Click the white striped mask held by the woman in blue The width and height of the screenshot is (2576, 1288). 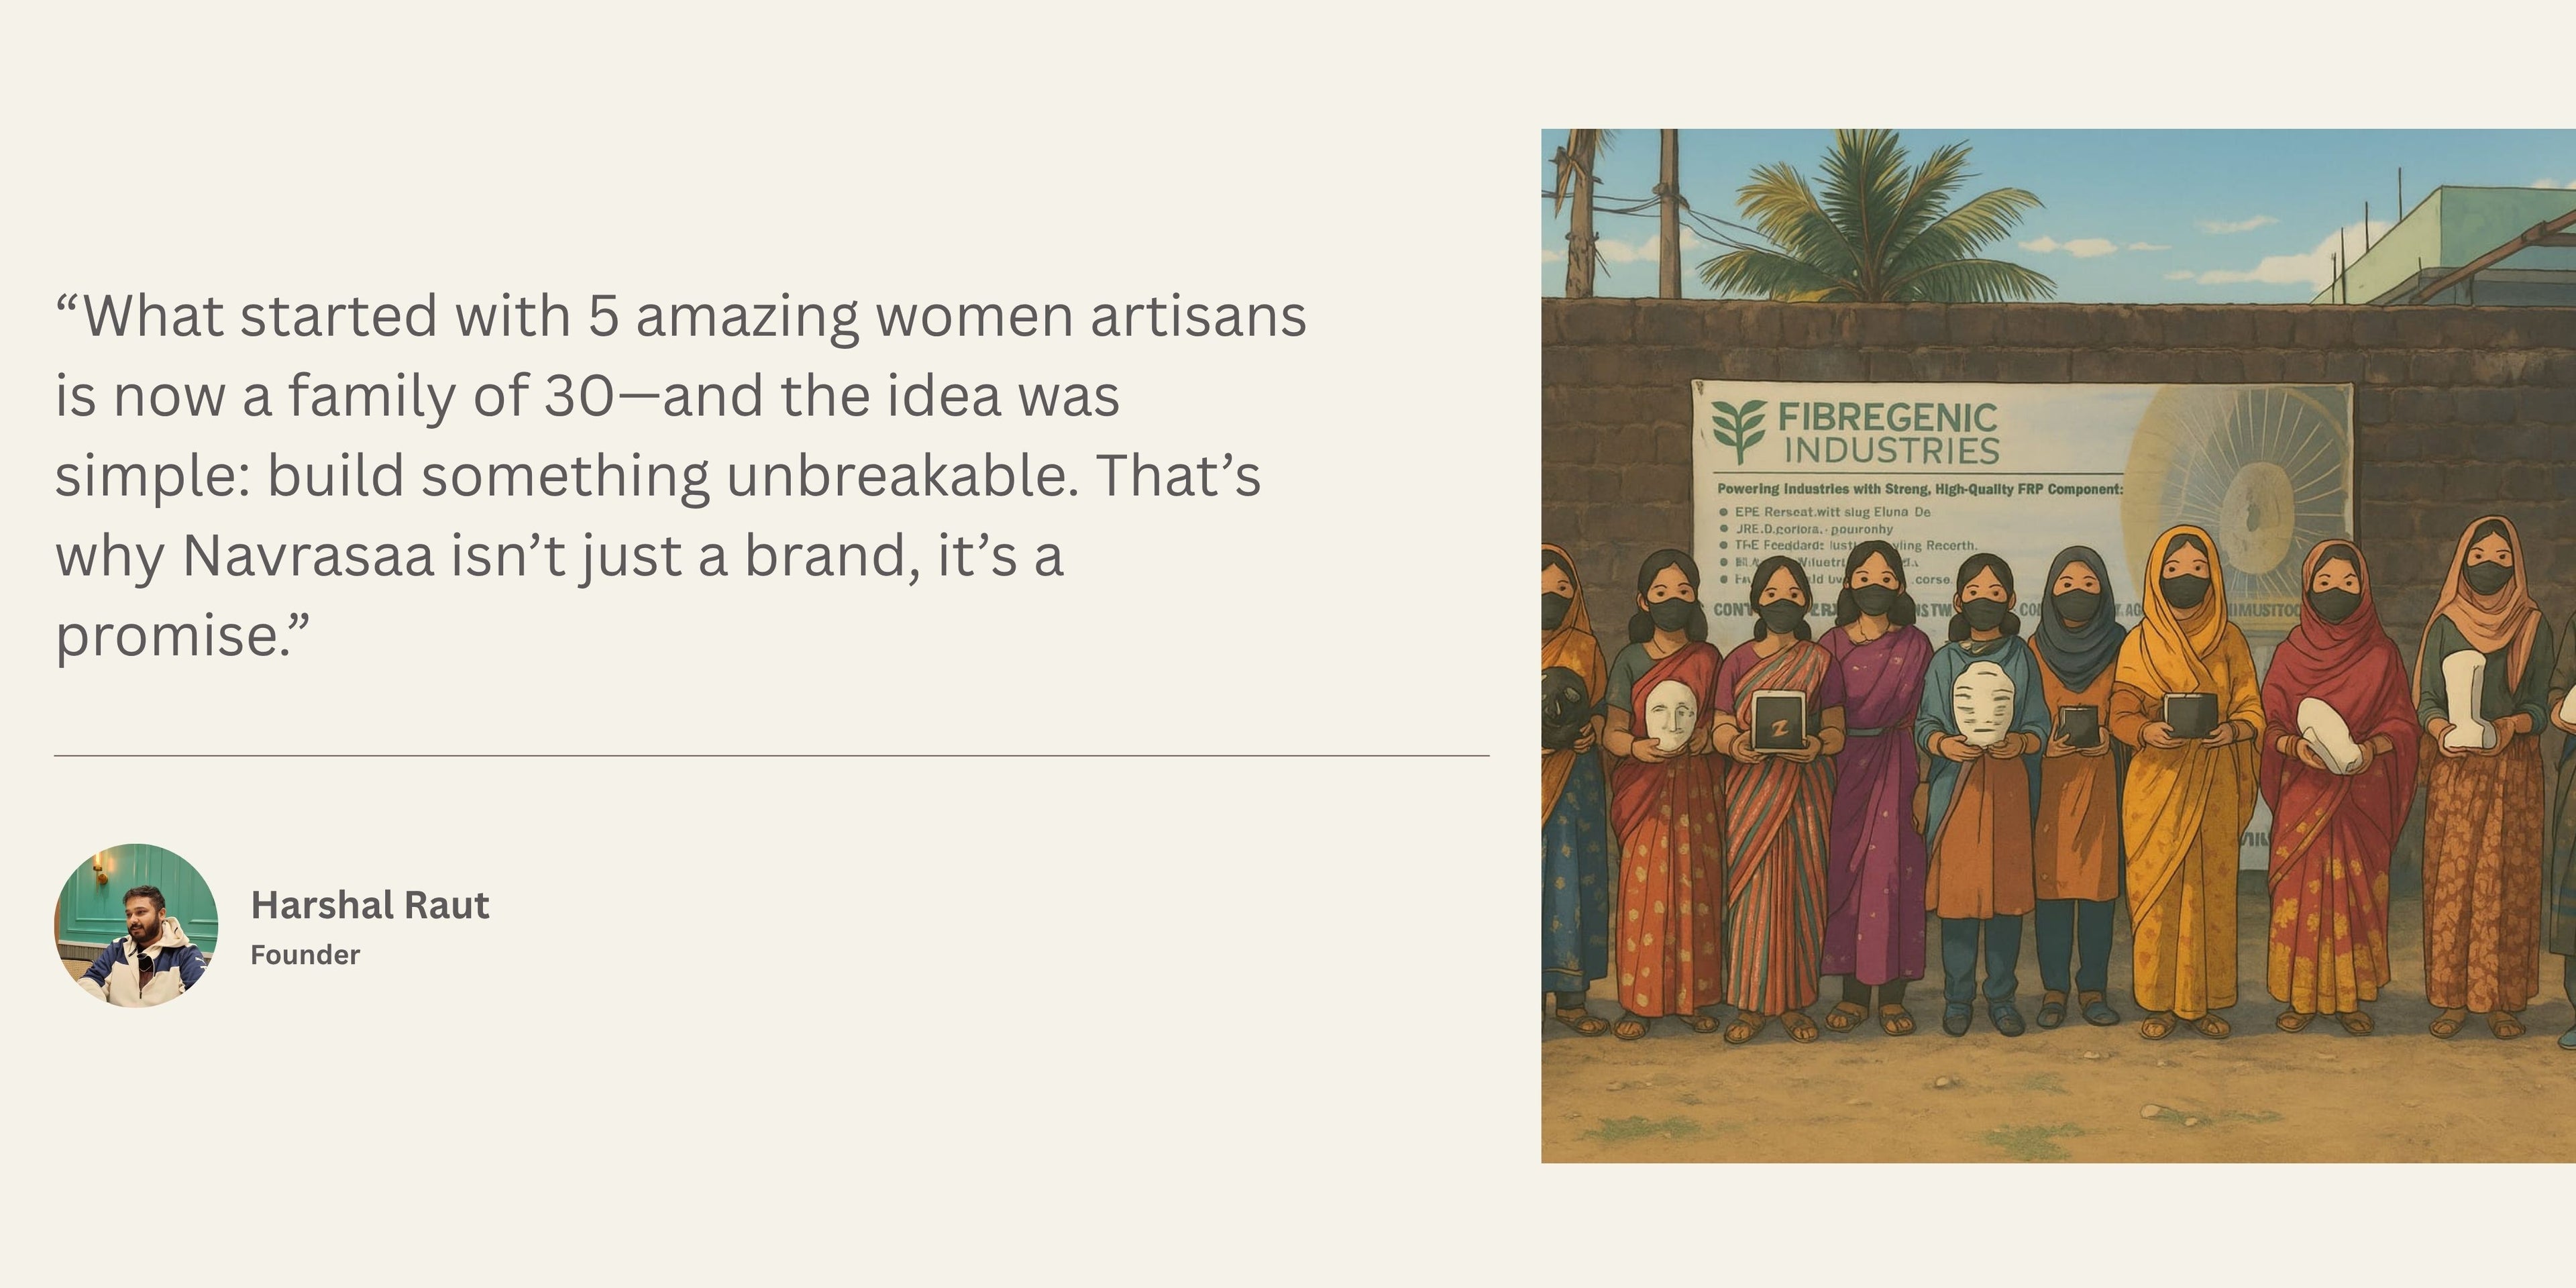click(1982, 703)
